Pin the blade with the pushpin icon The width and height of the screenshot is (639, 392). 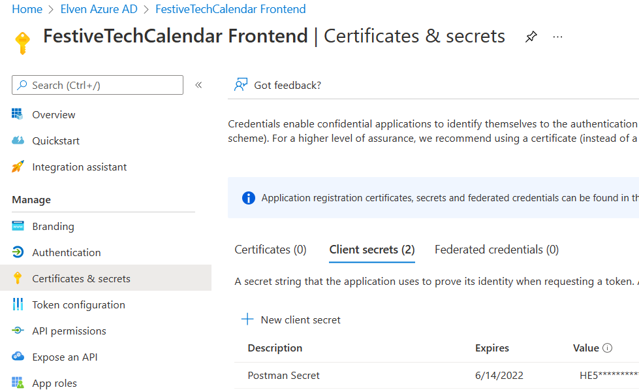pyautogui.click(x=531, y=37)
